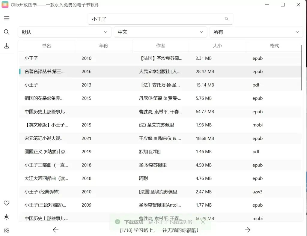The height and width of the screenshot is (236, 307).
Task: Sort by the 年份 column header
Action: coord(103,46)
